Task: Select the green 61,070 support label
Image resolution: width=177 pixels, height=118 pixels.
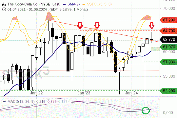Action: point(168,47)
